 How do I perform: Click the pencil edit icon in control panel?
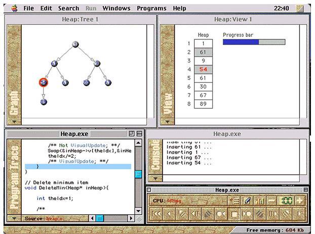coord(247,201)
